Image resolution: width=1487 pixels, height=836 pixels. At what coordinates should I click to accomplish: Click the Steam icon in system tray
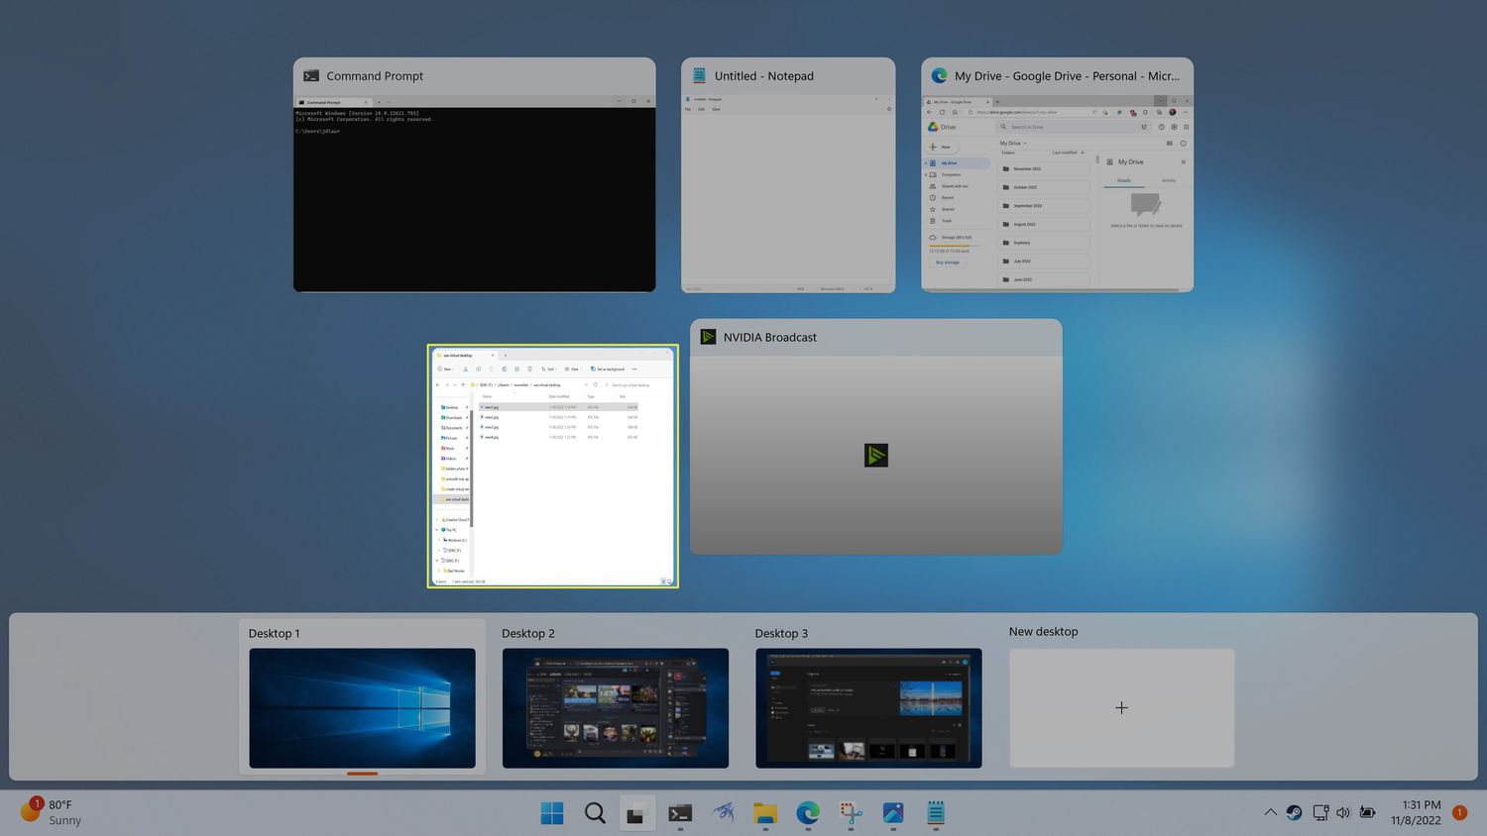tap(1294, 812)
